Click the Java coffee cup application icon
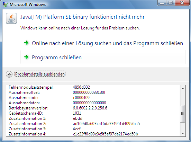The width and height of the screenshot is (191, 142). (x=11, y=18)
